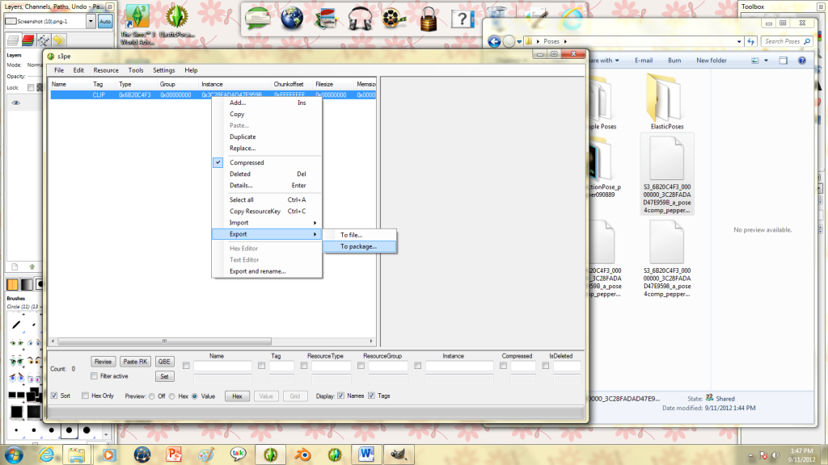Viewport: 828px width, 465px height.
Task: Open Explorer view options dropdown arrow
Action: click(767, 61)
